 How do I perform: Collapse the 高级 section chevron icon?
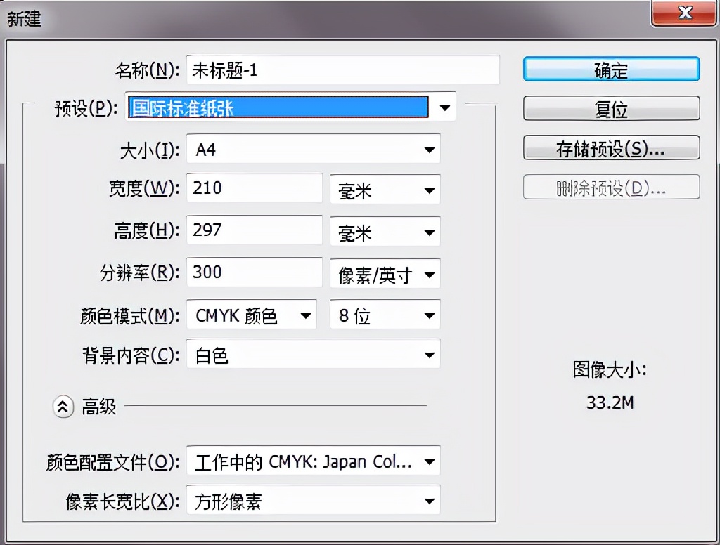click(x=63, y=407)
